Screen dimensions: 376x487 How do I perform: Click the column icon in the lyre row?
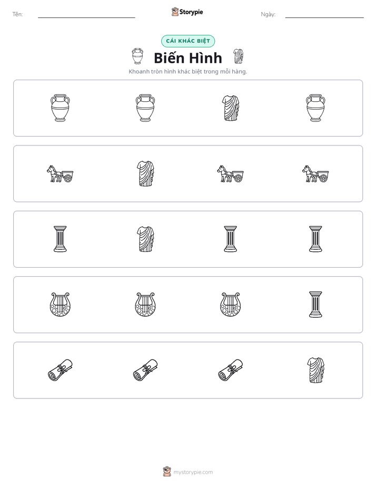click(x=315, y=305)
